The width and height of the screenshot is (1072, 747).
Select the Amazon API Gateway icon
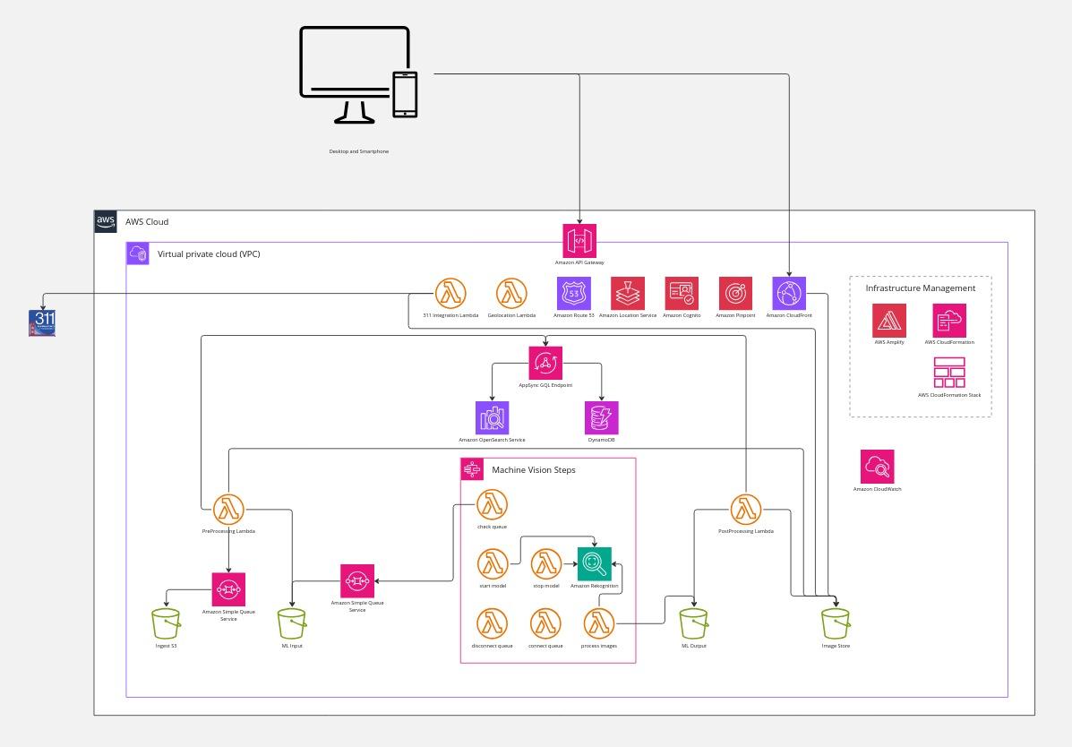pyautogui.click(x=579, y=240)
